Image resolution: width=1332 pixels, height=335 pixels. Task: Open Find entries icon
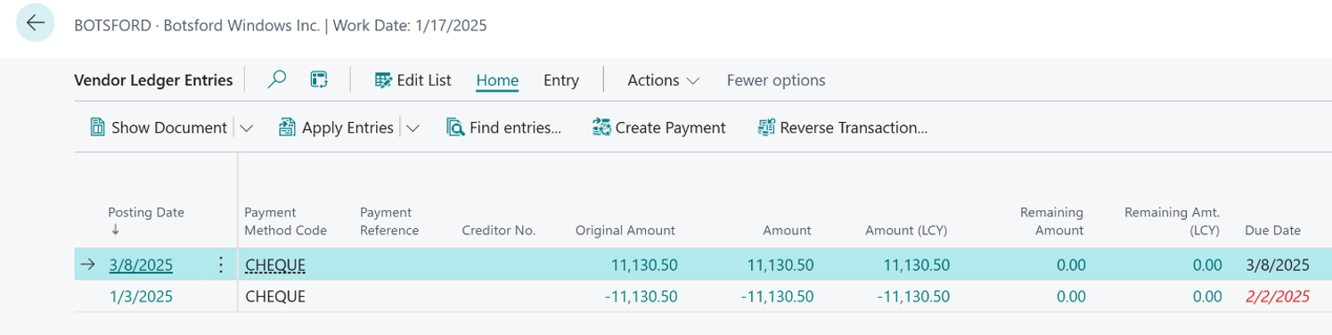pos(455,127)
